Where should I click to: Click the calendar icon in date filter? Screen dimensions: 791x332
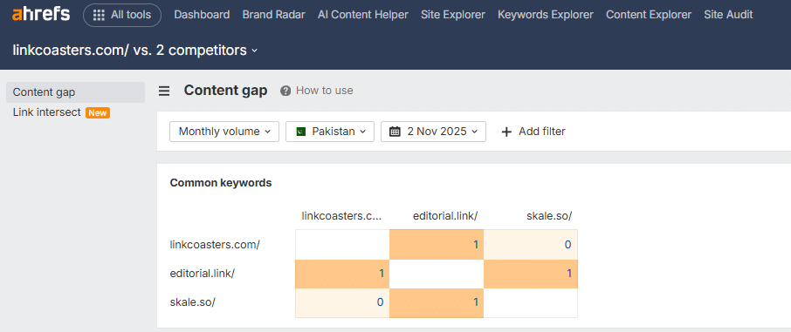395,132
